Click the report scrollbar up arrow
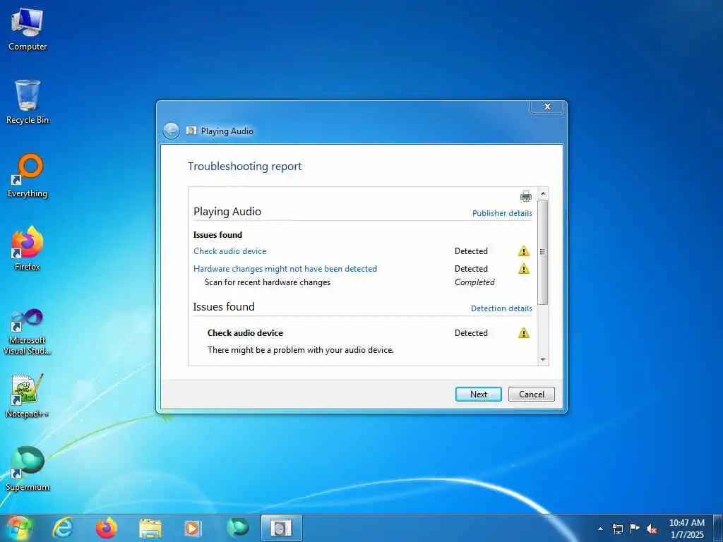 (x=543, y=193)
